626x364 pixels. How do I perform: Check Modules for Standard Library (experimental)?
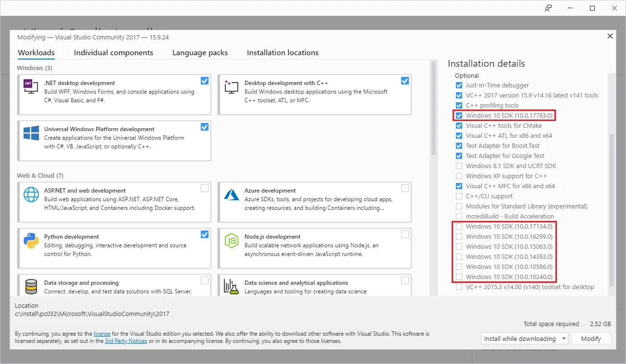tap(459, 206)
